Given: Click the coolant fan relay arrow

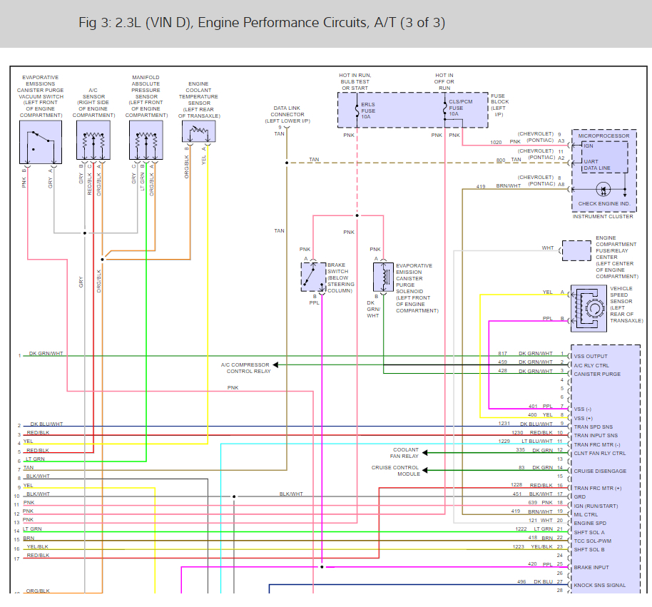Looking at the screenshot, I should pyautogui.click(x=425, y=453).
